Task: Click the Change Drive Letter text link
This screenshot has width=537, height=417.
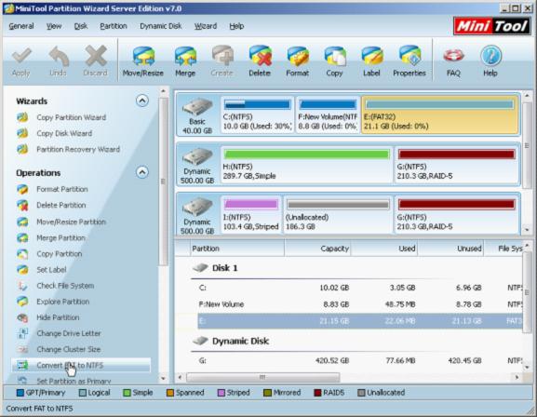Action: 69,333
